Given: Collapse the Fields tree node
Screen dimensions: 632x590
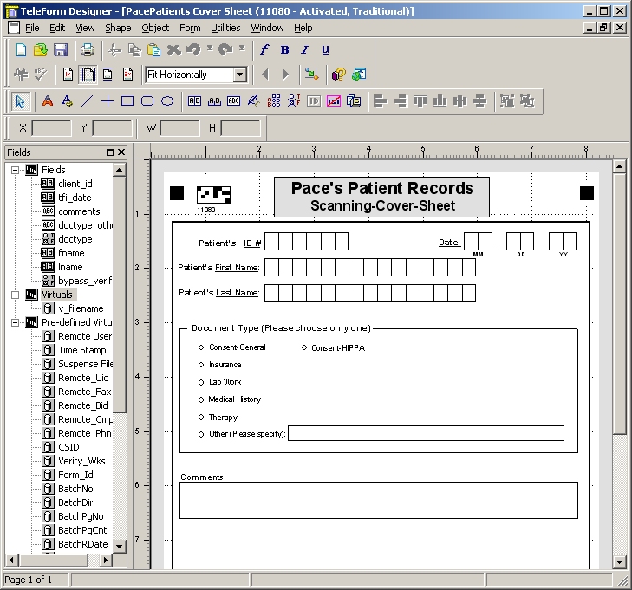Looking at the screenshot, I should (15, 170).
